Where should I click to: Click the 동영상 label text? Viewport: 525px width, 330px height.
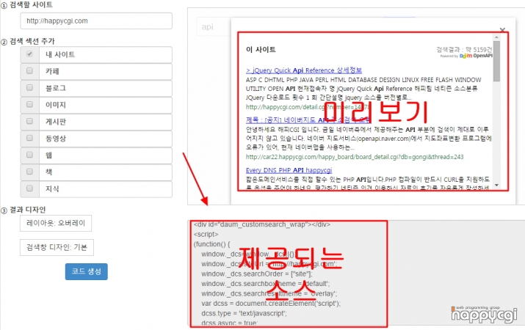click(56, 139)
